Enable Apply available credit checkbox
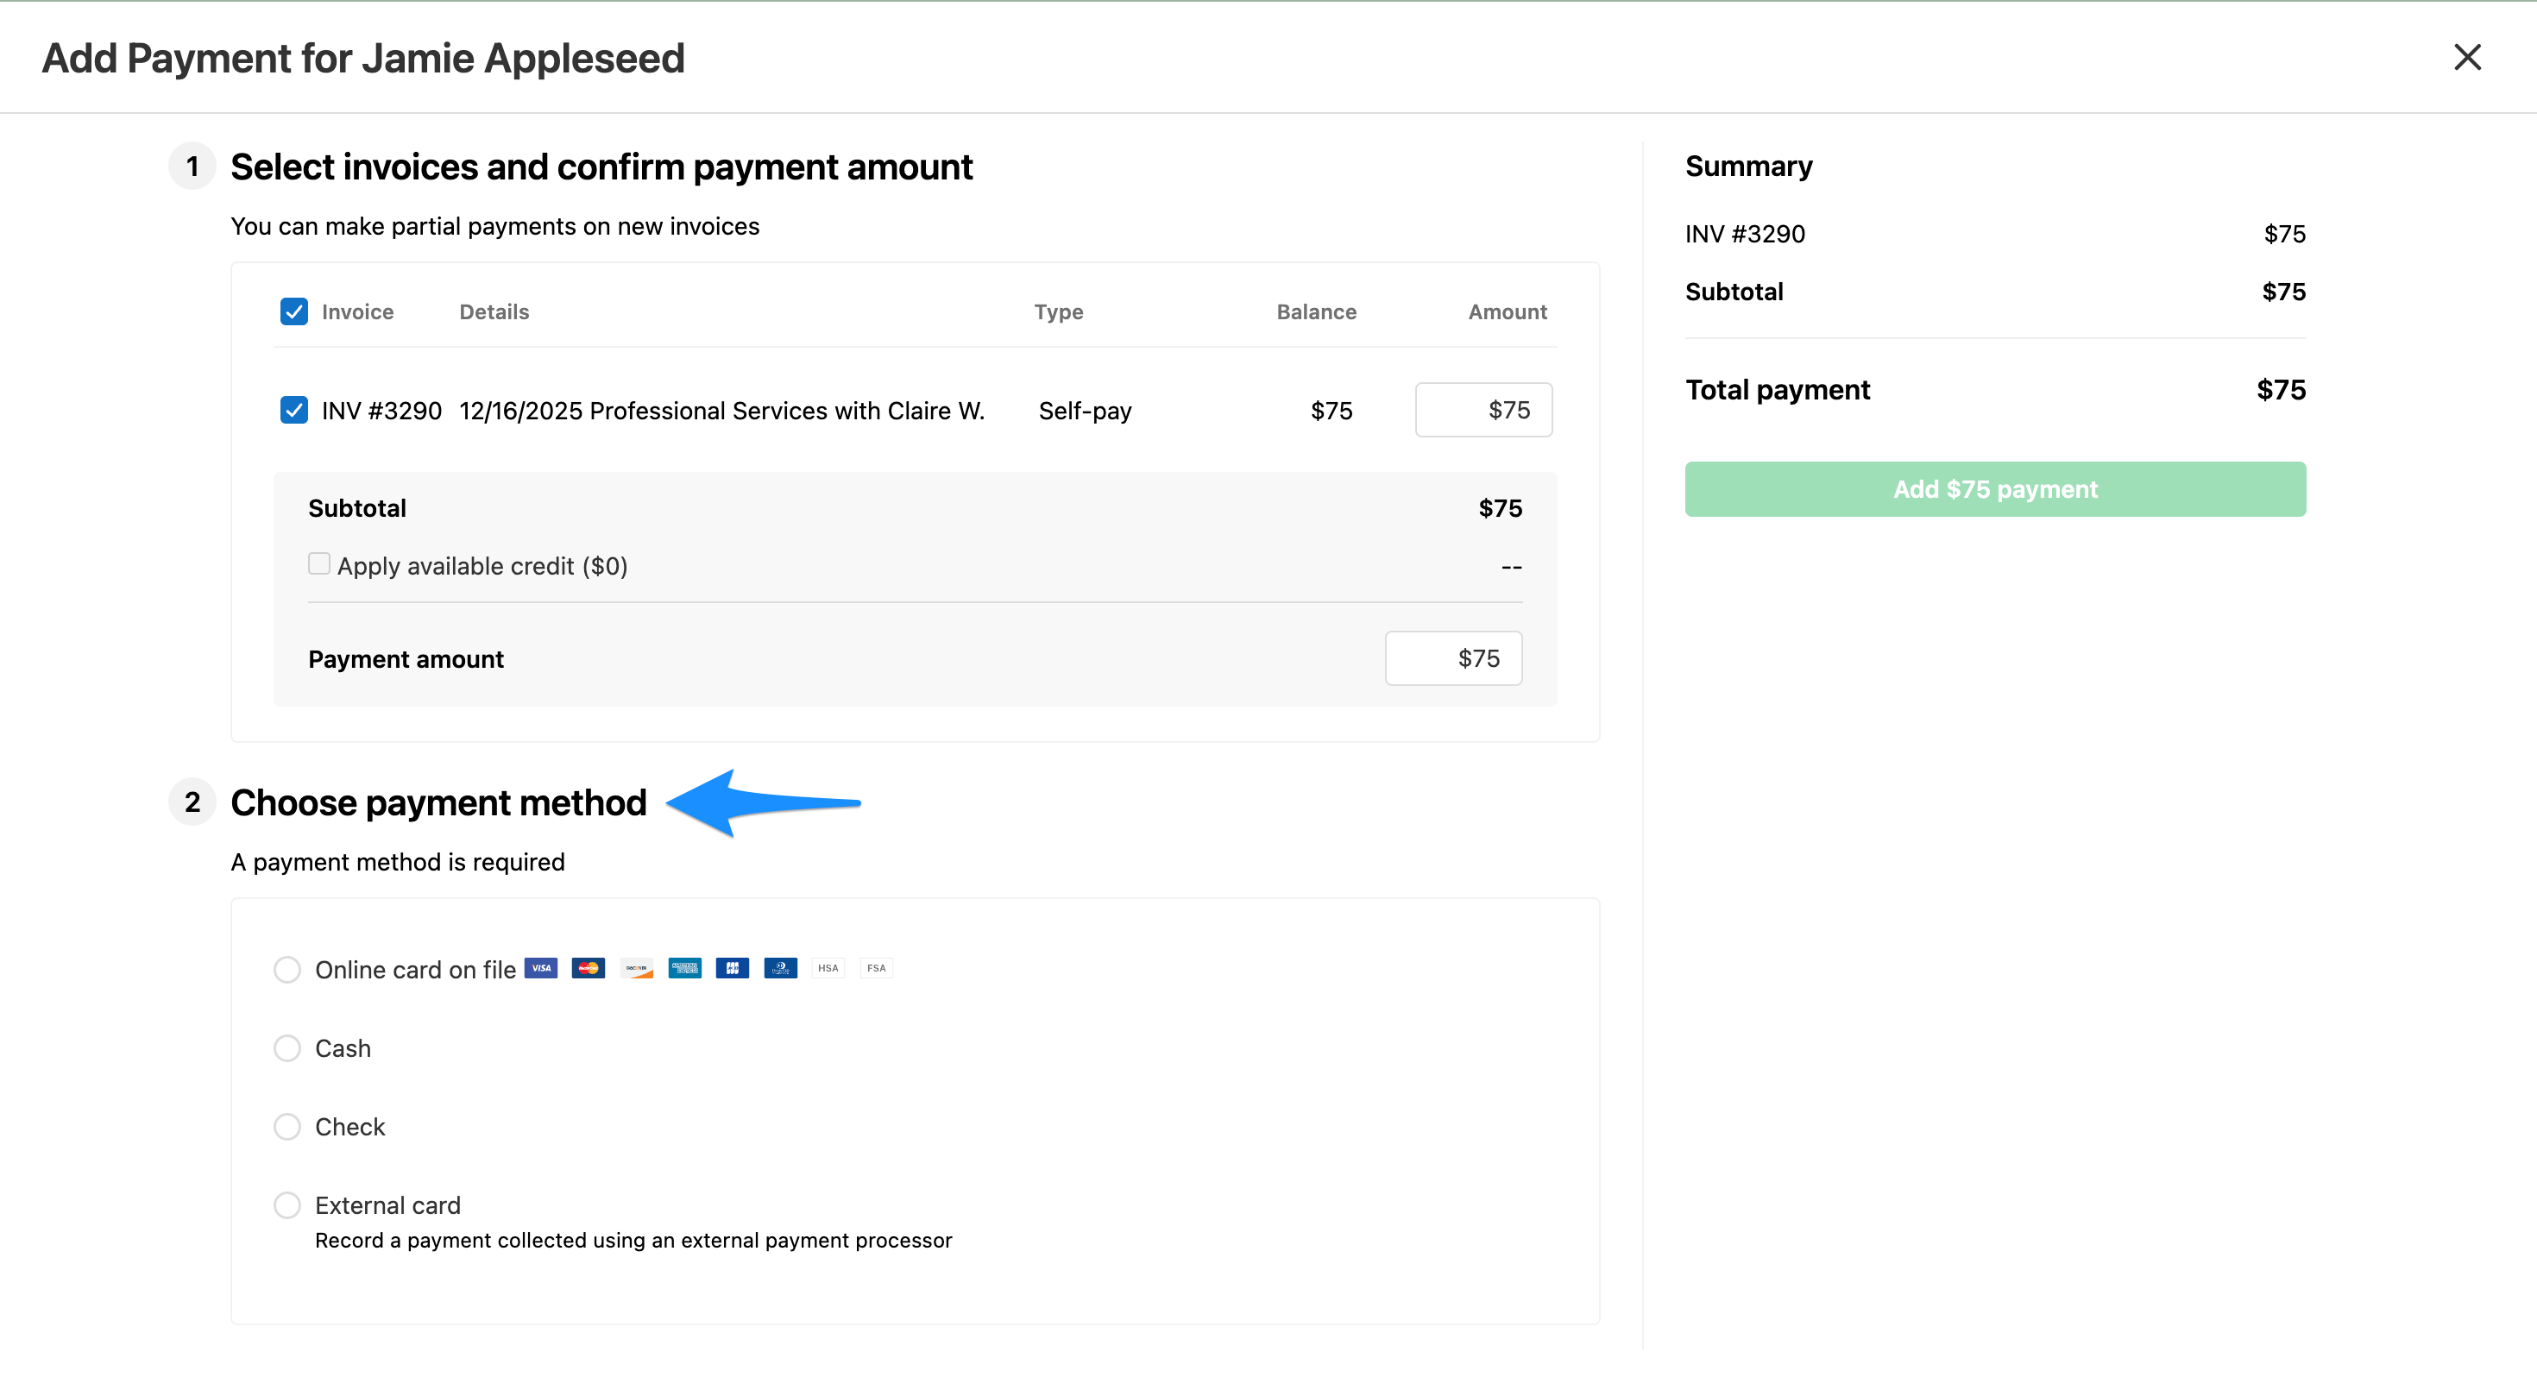The width and height of the screenshot is (2537, 1377). 318,563
